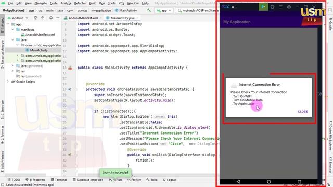Open the Logcat tool window
The height and width of the screenshot is (187, 333).
169,180
